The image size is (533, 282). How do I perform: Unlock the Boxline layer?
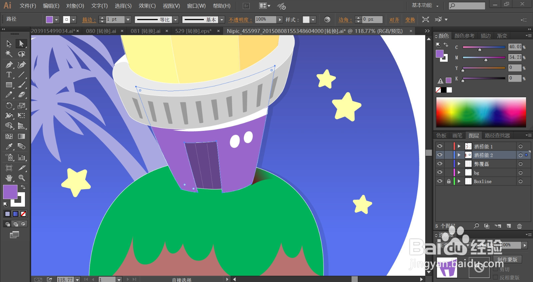pyautogui.click(x=449, y=181)
